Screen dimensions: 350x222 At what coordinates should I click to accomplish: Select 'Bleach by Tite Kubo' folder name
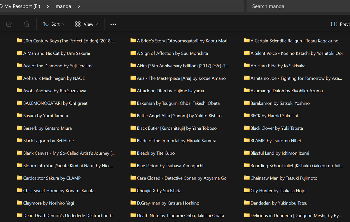(156, 153)
